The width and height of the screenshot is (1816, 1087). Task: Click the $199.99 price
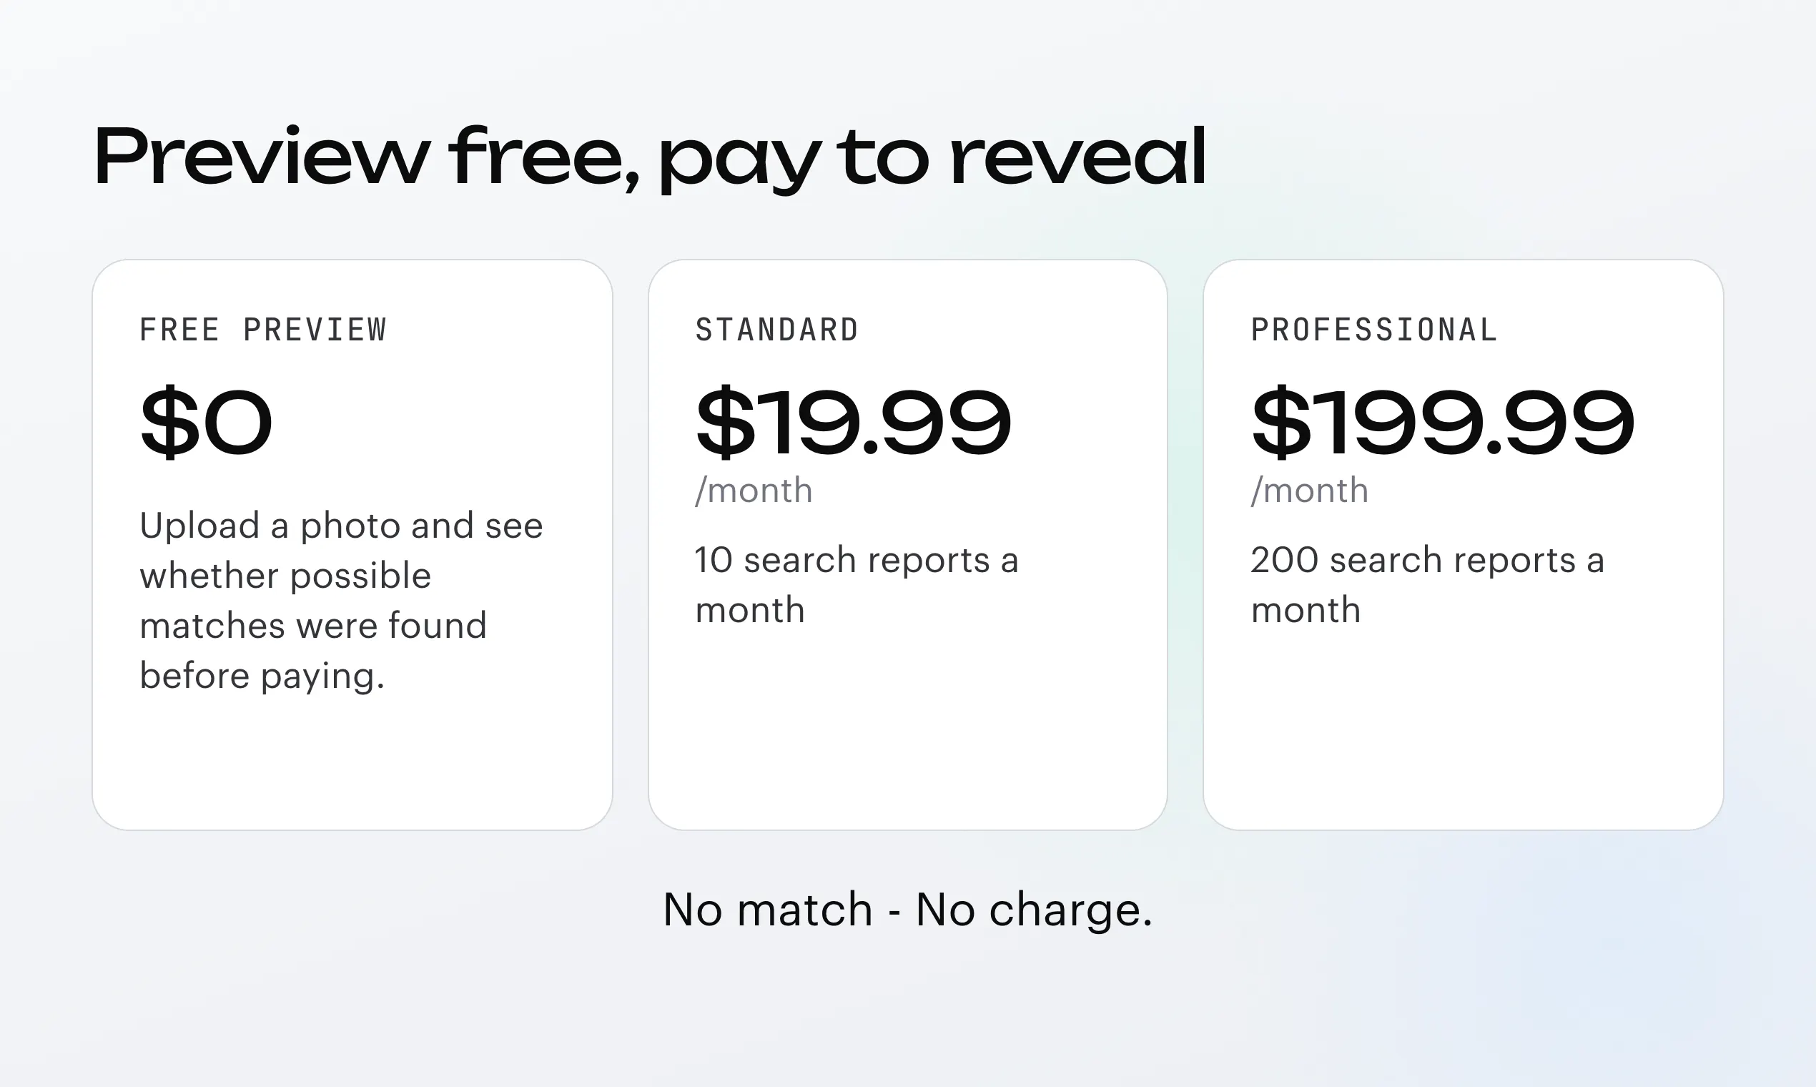1443,423
